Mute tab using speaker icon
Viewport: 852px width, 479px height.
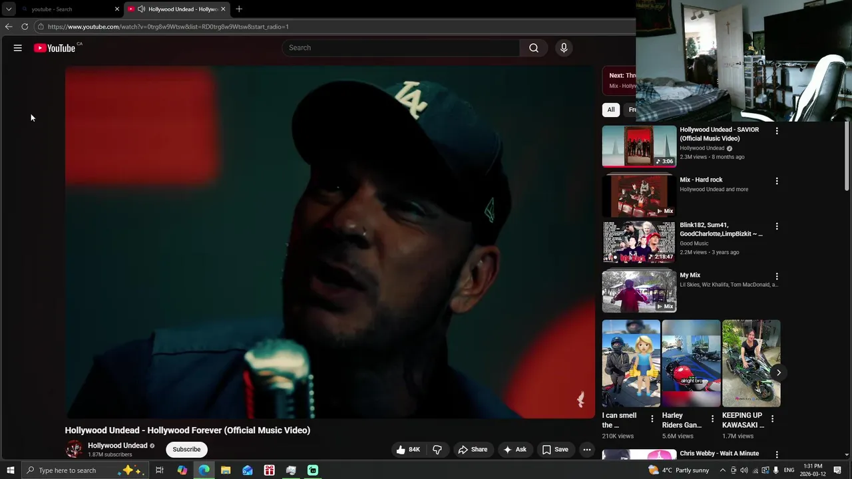[x=141, y=9]
